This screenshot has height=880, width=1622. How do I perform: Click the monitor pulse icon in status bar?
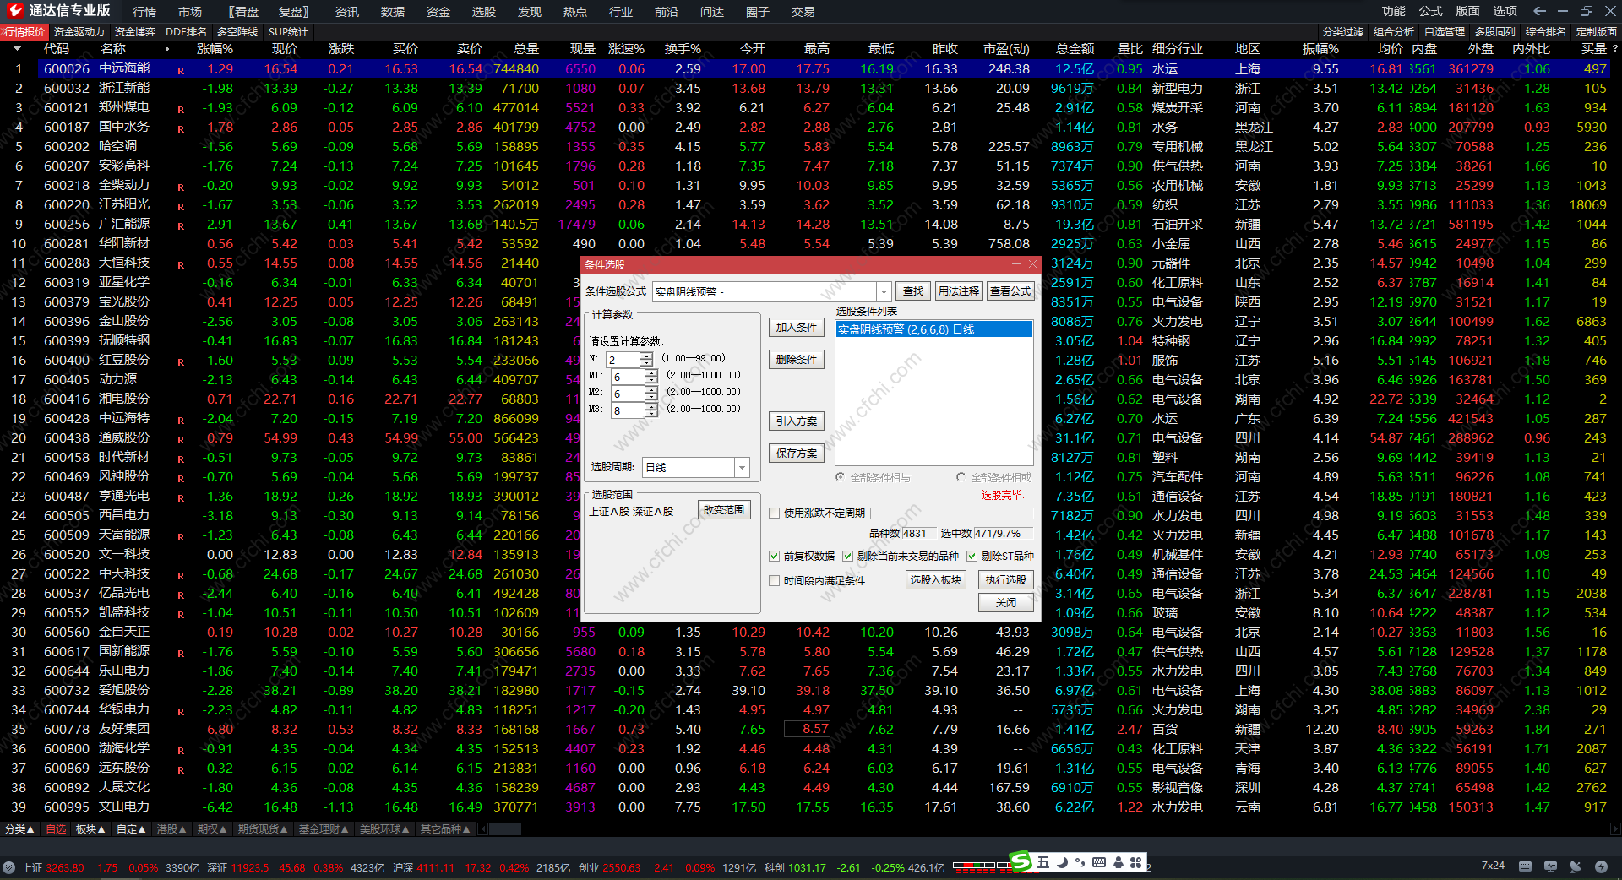pyautogui.click(x=1550, y=866)
